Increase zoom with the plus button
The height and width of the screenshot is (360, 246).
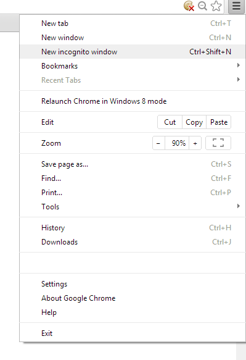point(195,143)
